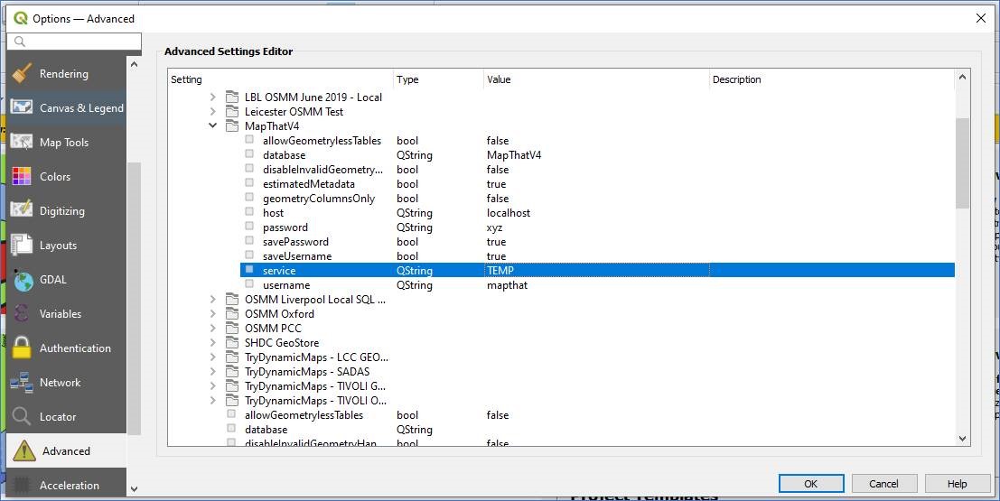Expand the SHDC GeoStore node

pyautogui.click(x=213, y=343)
